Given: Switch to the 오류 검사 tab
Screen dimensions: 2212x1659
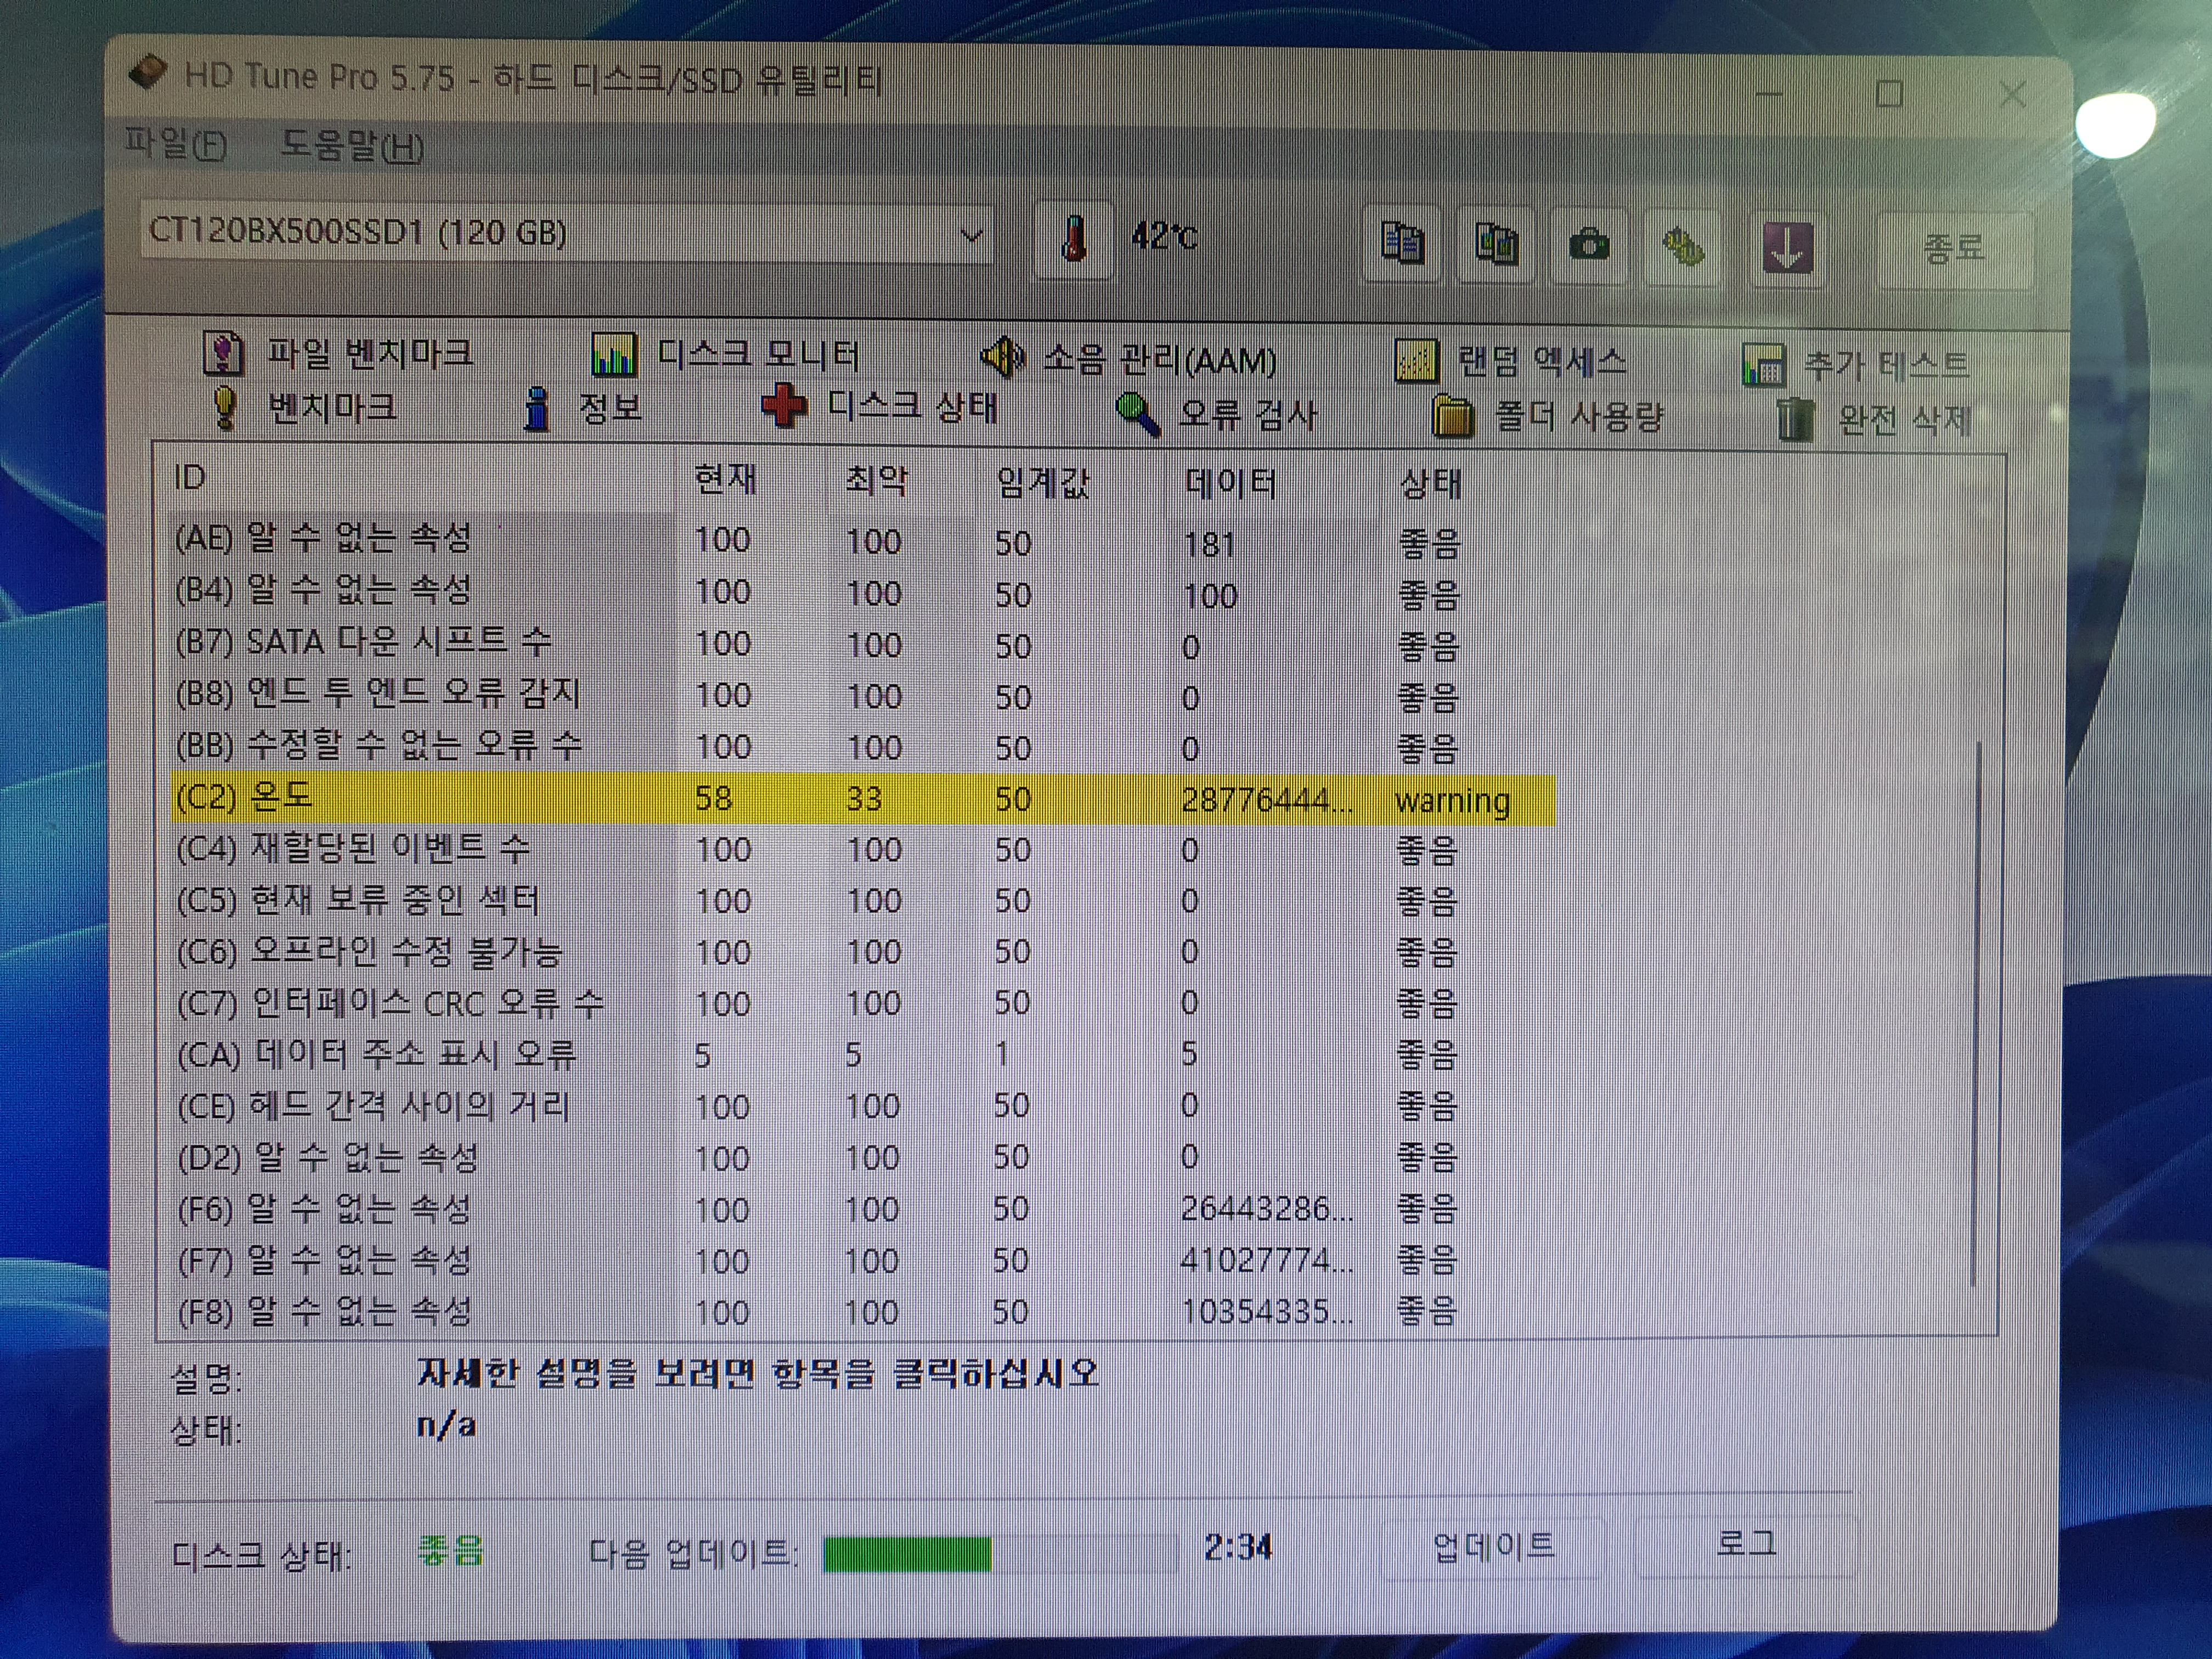Looking at the screenshot, I should click(1217, 414).
